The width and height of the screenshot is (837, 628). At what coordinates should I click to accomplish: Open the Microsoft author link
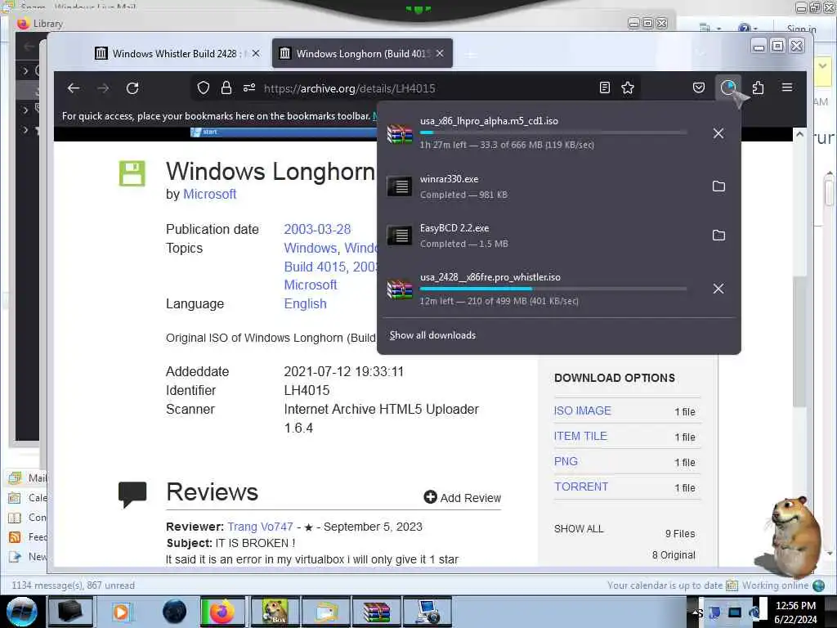coord(209,195)
